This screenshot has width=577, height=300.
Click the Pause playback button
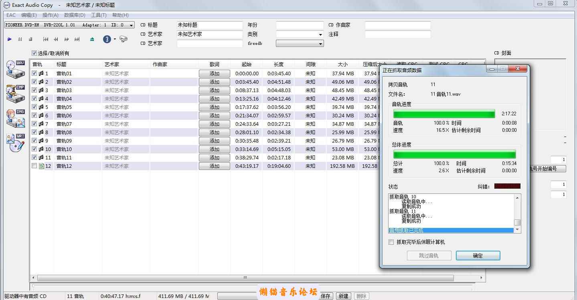pos(20,39)
